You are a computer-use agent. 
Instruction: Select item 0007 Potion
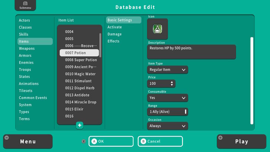79,53
